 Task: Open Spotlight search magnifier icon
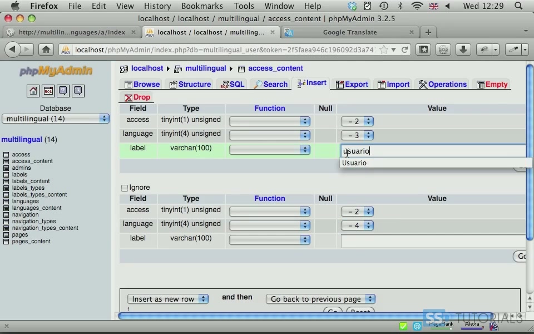(518, 6)
